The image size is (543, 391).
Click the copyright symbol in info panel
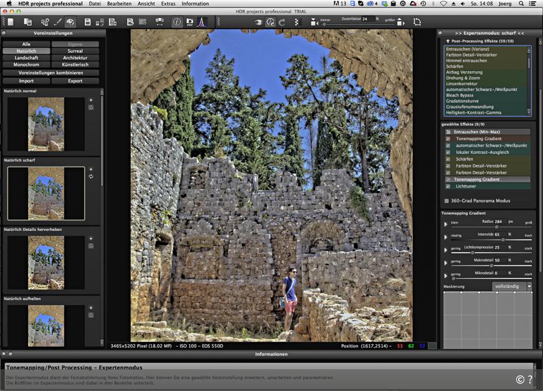520,380
